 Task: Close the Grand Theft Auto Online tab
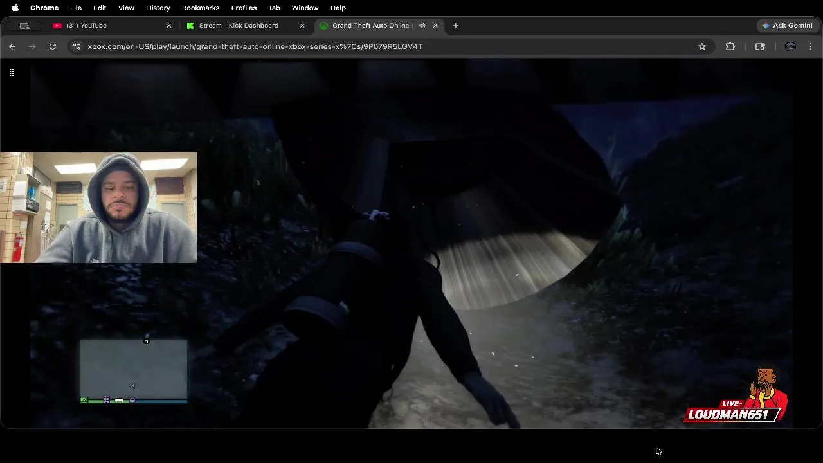pyautogui.click(x=435, y=26)
